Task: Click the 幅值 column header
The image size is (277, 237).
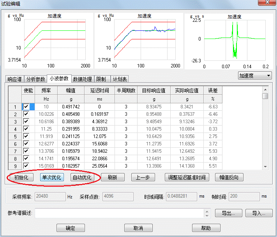Action: point(71,90)
